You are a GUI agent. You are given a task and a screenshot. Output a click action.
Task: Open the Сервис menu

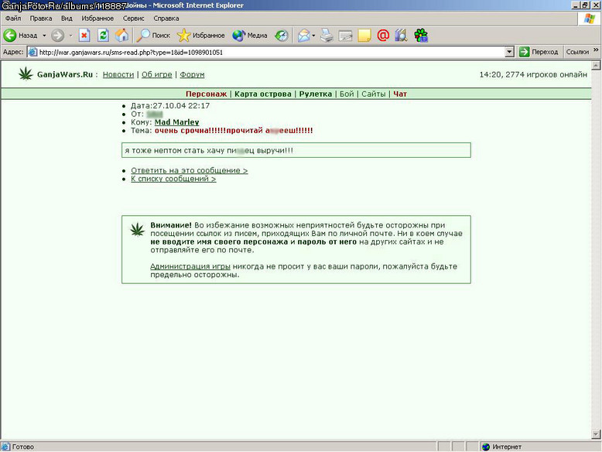(133, 19)
